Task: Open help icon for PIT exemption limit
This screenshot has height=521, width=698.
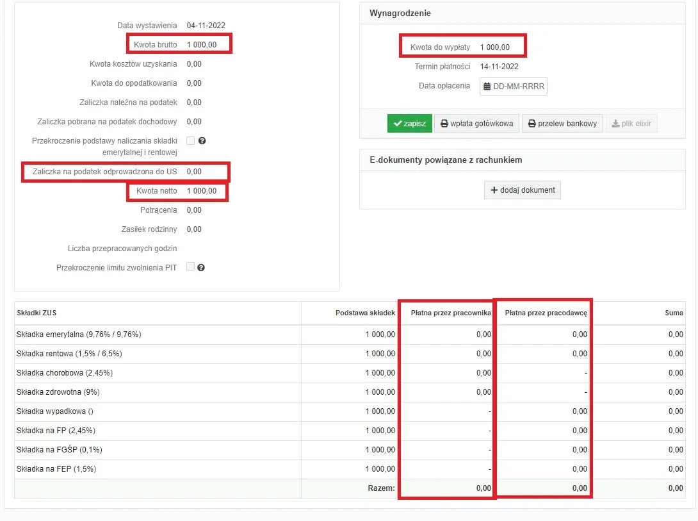Action: click(201, 267)
